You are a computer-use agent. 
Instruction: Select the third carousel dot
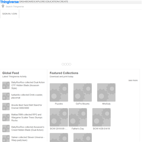click(67, 64)
